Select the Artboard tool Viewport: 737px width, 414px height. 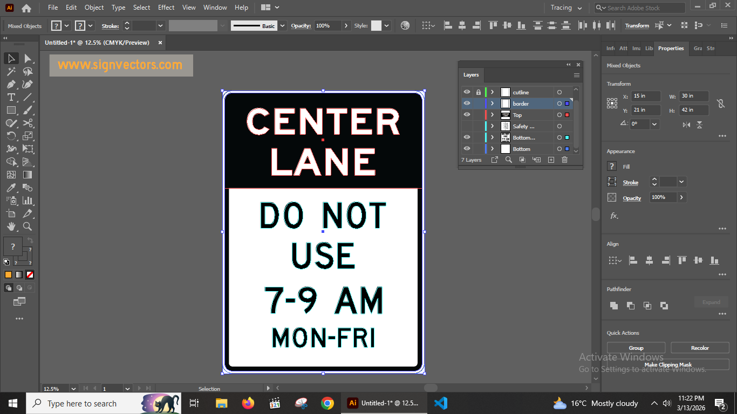click(11, 213)
